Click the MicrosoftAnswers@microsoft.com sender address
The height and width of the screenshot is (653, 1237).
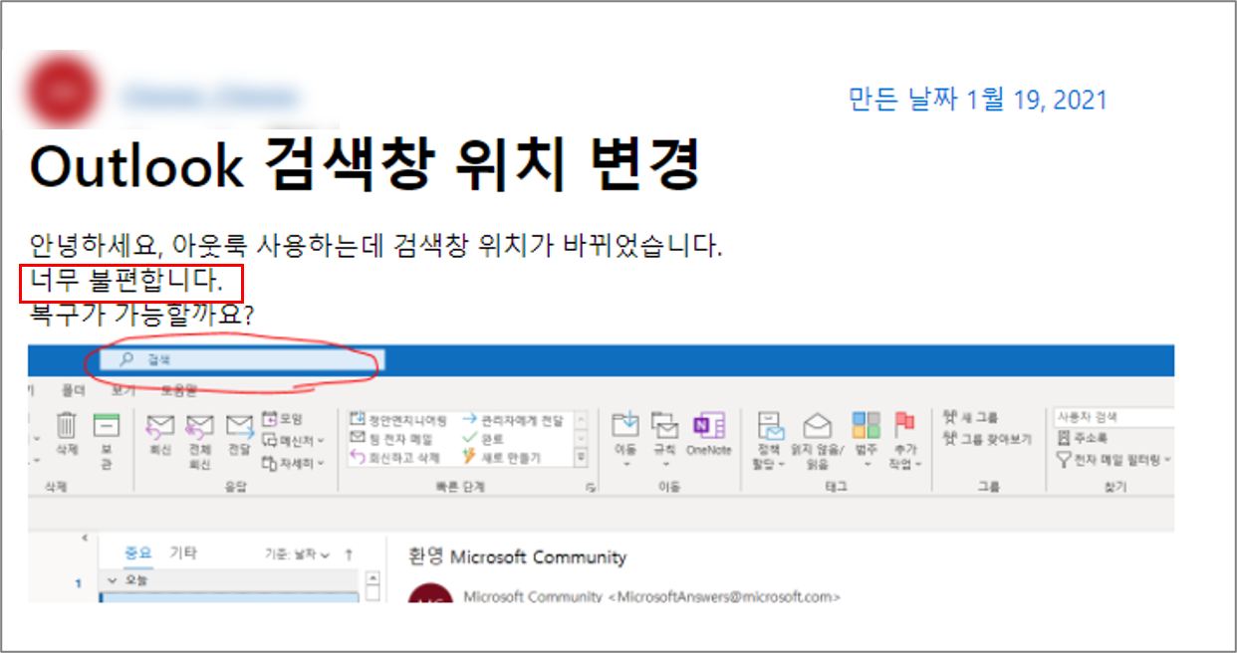tap(726, 597)
